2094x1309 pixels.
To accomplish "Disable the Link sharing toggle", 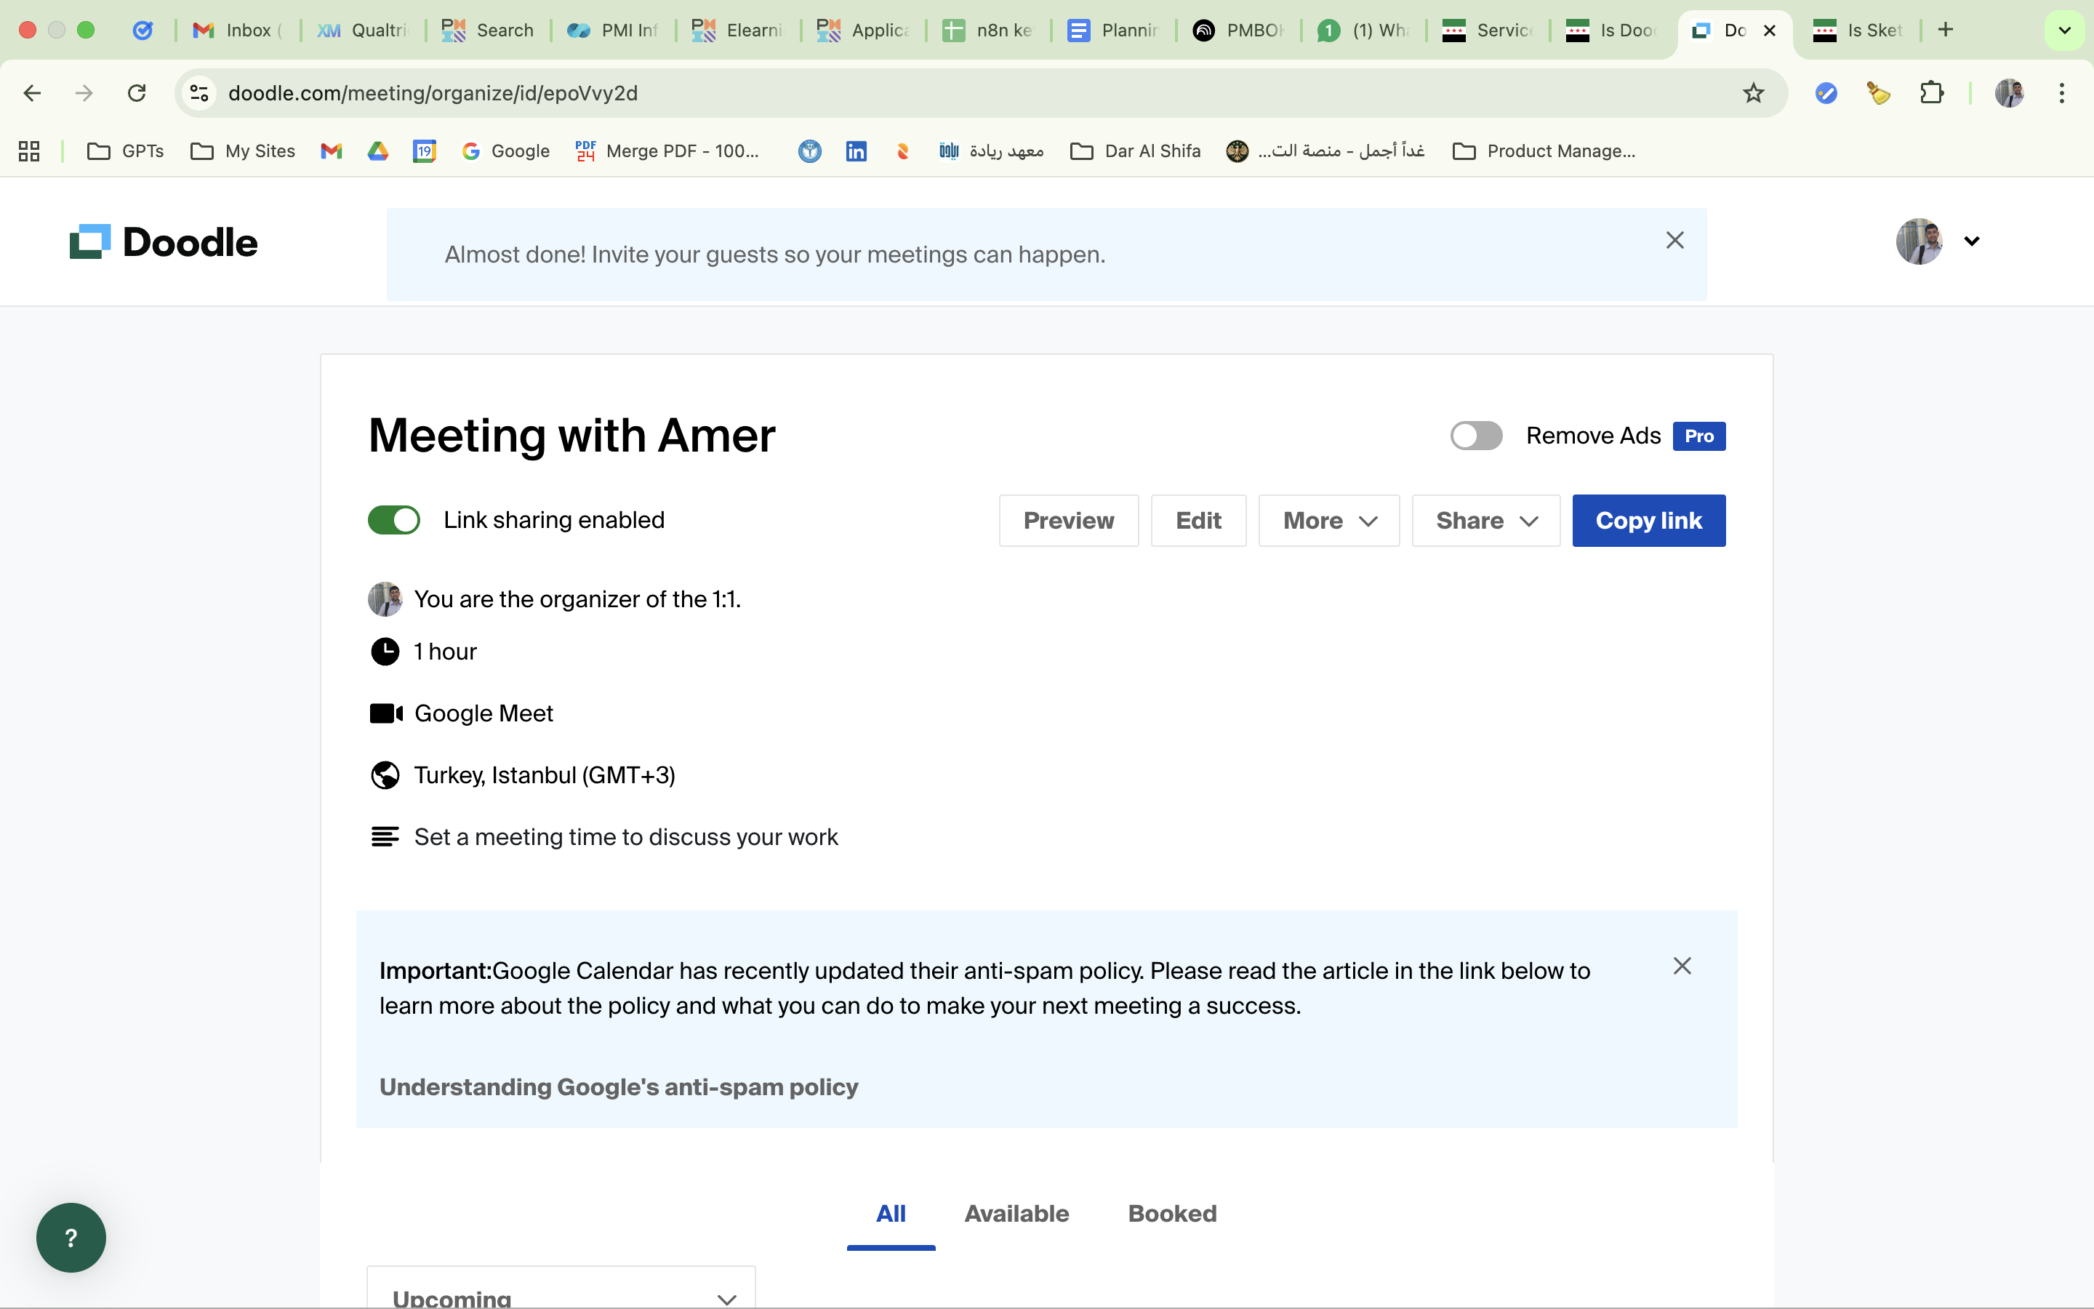I will tap(393, 520).
